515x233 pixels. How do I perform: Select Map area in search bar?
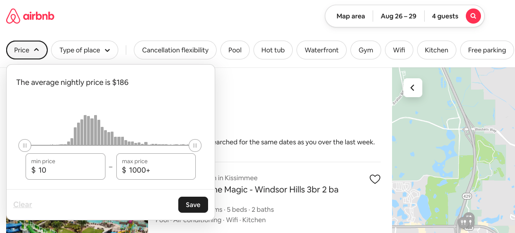tap(350, 17)
